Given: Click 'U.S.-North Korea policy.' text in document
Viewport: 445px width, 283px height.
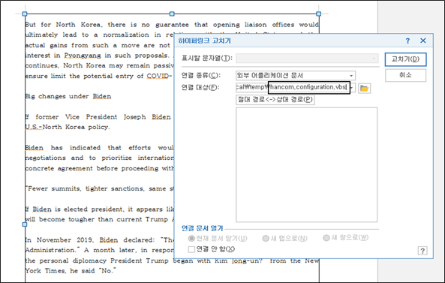Looking at the screenshot, I should point(68,127).
